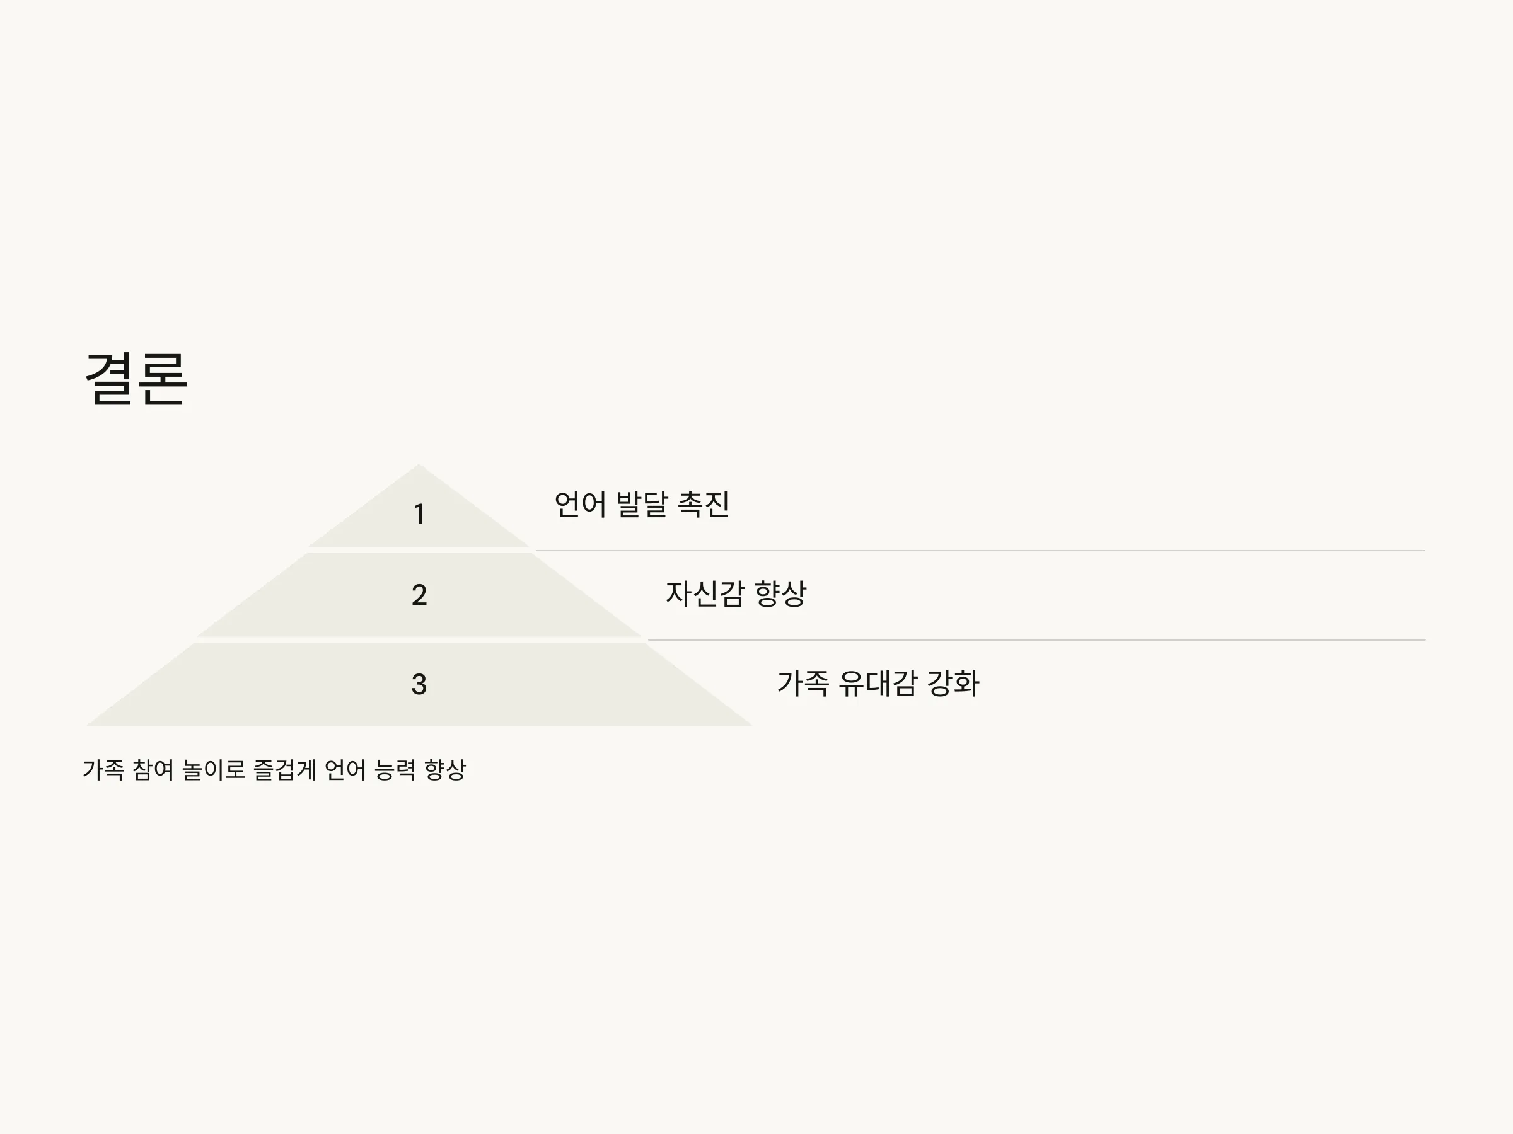Select "향상" in the second pyramid label
Screen dimensions: 1513x1134
[x=780, y=593]
